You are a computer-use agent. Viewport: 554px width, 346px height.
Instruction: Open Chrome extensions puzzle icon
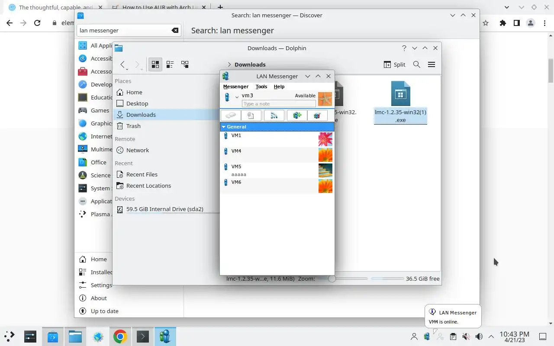pos(502,23)
